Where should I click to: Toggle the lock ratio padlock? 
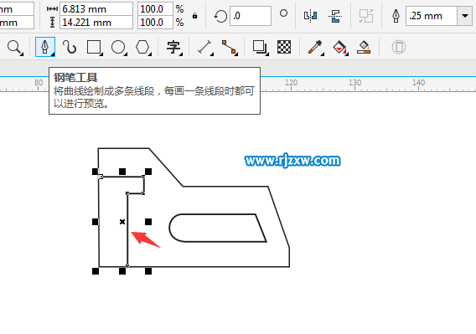(x=195, y=15)
